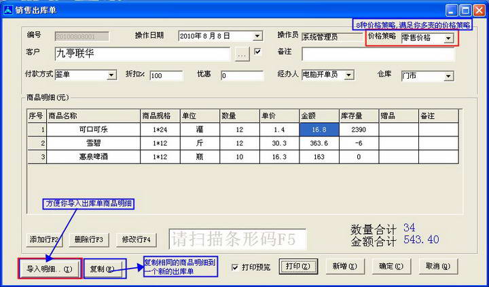Click the 备注 column header in table
The width and height of the screenshot is (489, 287).
pos(439,116)
